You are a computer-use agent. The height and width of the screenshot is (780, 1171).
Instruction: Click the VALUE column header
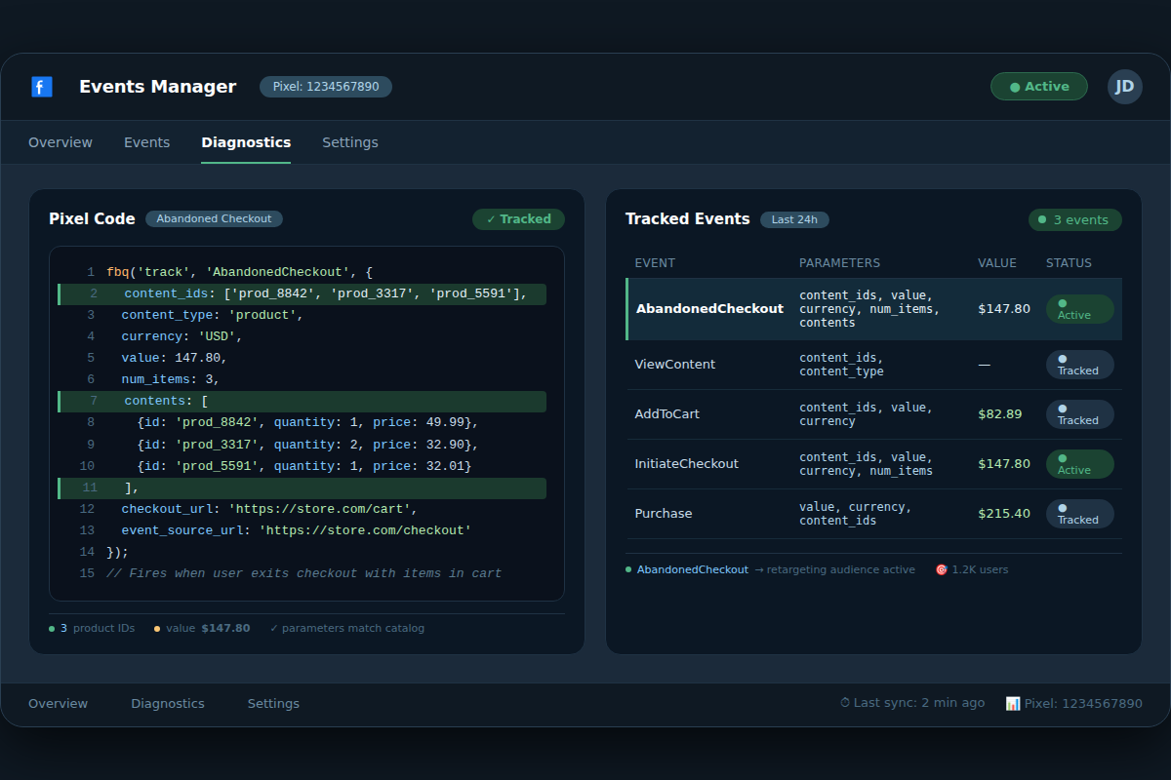997,263
